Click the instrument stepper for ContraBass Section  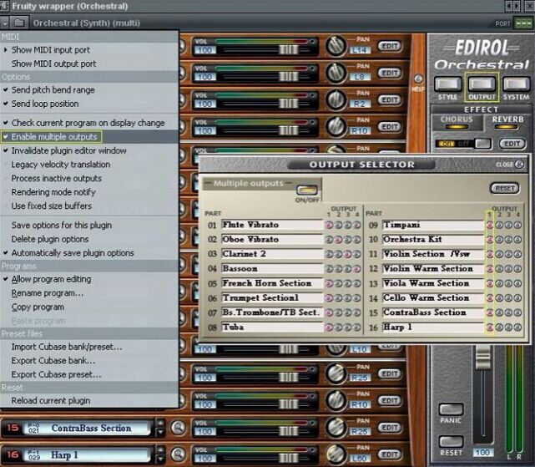pos(160,428)
